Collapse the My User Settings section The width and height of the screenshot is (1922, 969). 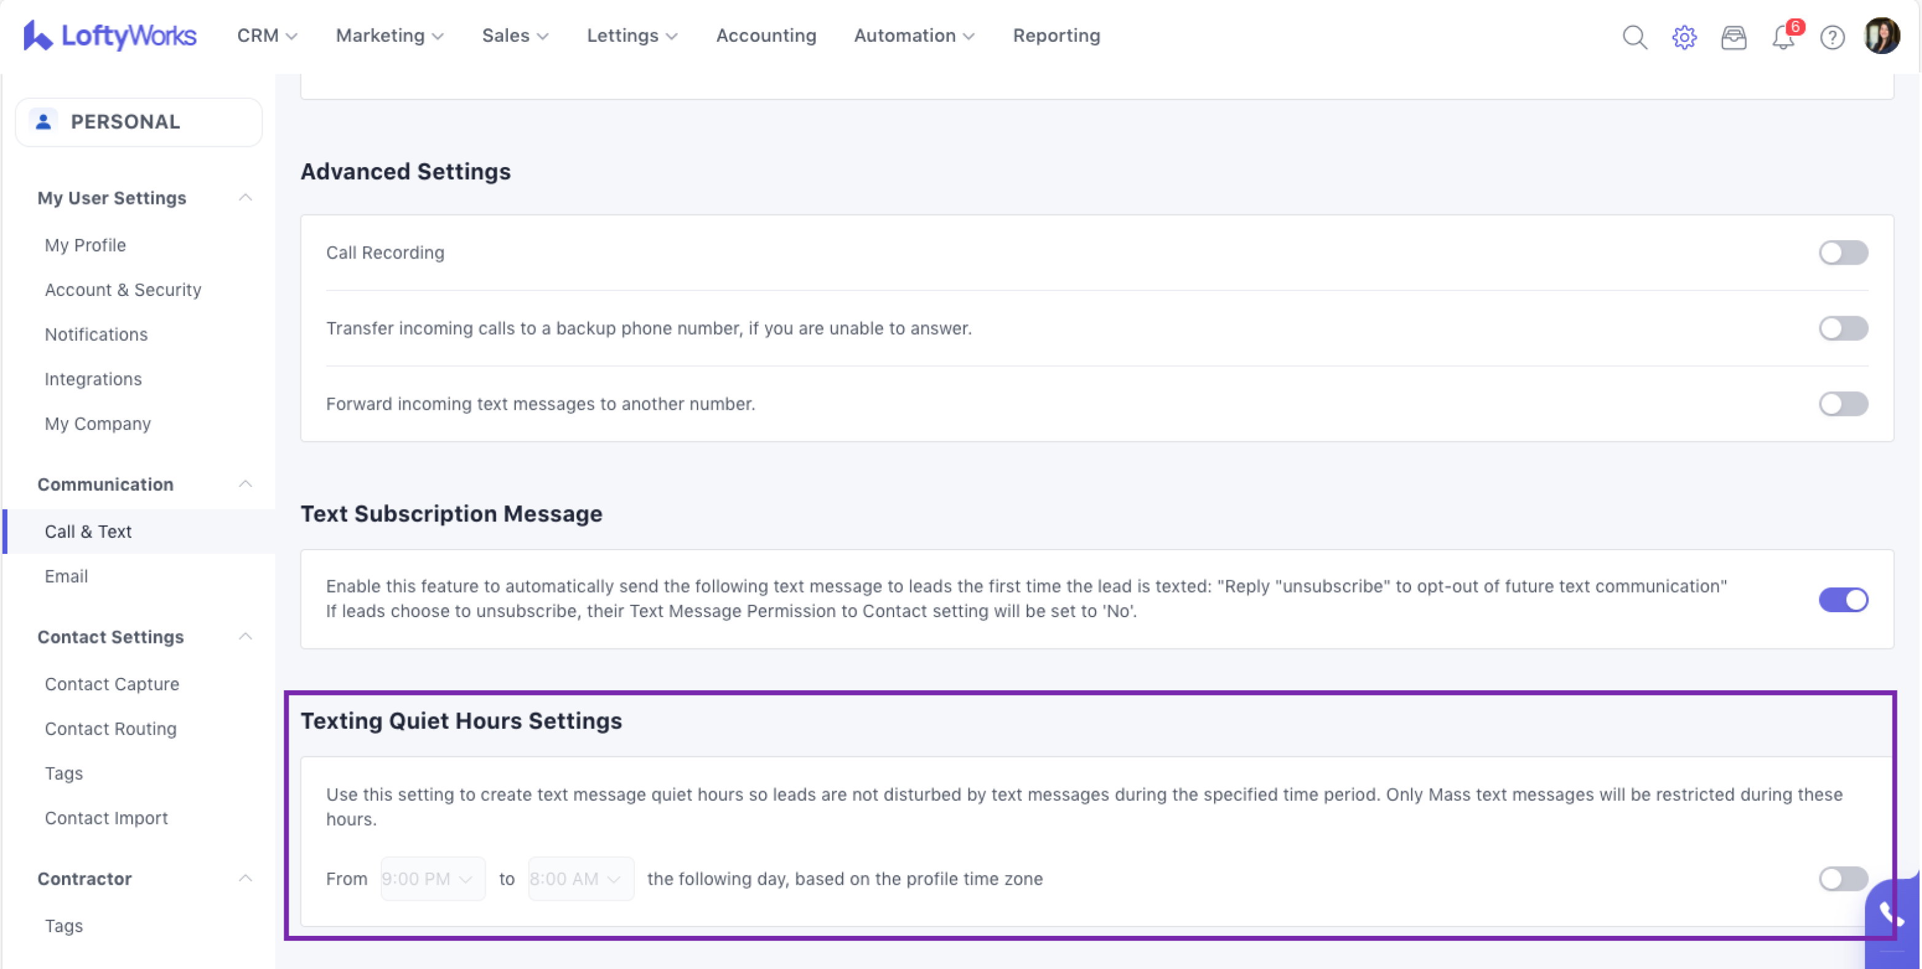point(245,198)
